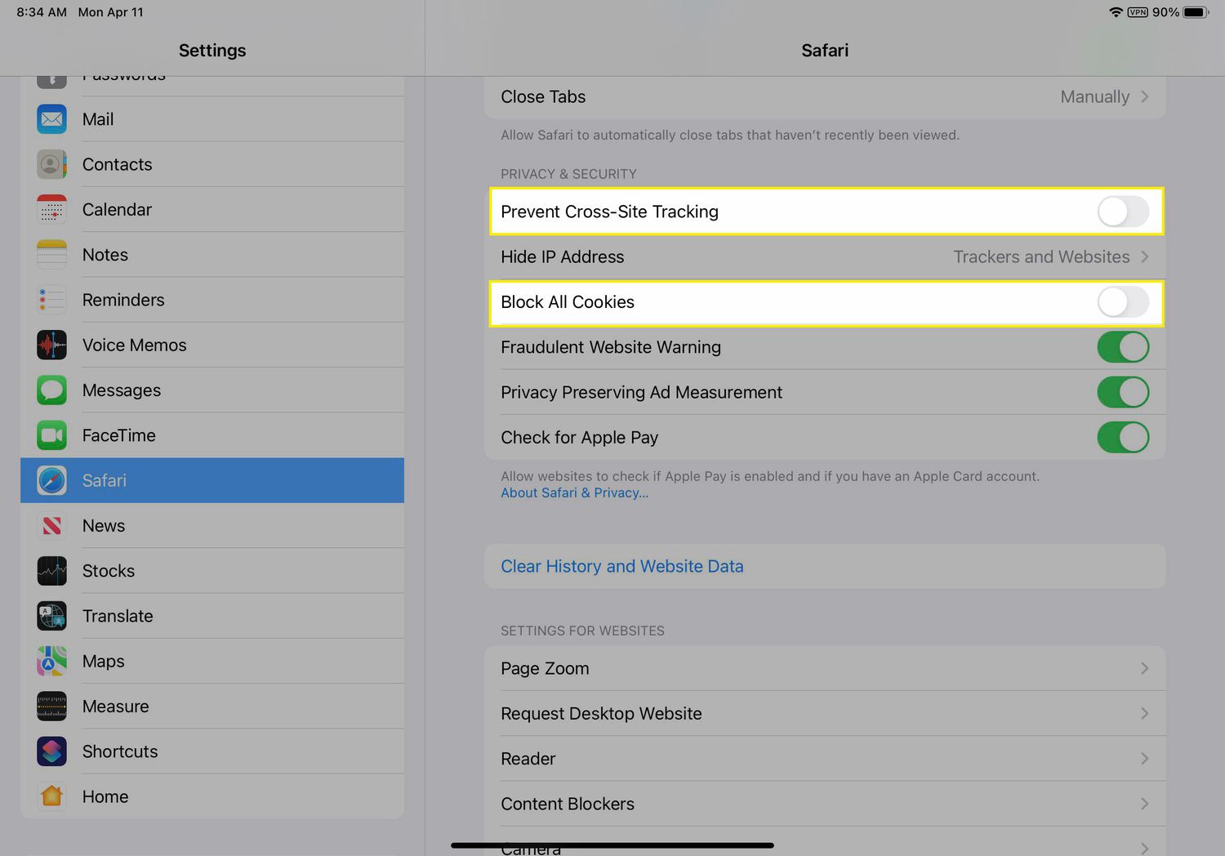
Task: Toggle Check for Apple Pay switch
Action: click(x=1123, y=438)
